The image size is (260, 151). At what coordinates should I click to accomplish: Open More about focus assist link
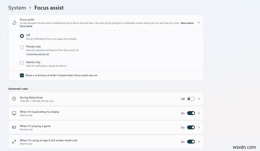187,23
